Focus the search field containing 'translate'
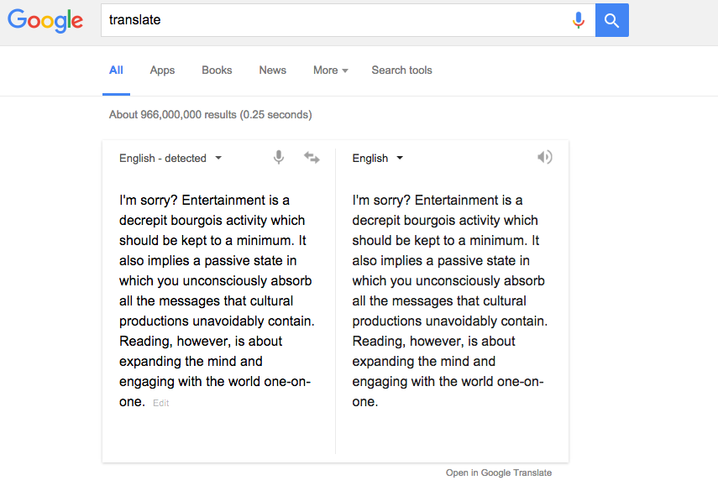This screenshot has height=496, width=718. click(336, 20)
